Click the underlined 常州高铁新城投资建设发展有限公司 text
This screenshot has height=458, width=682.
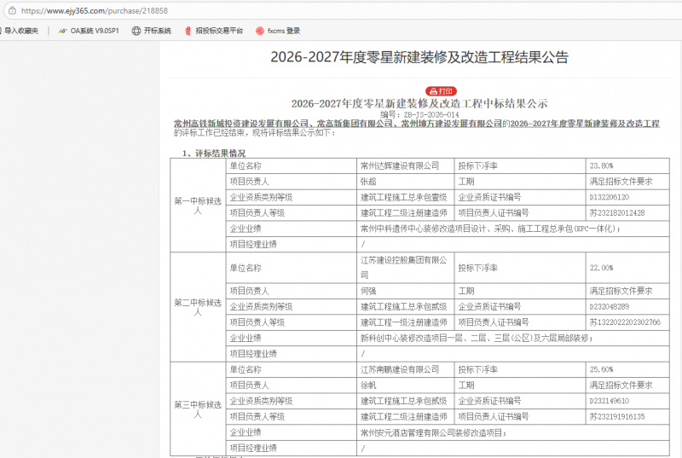point(241,124)
